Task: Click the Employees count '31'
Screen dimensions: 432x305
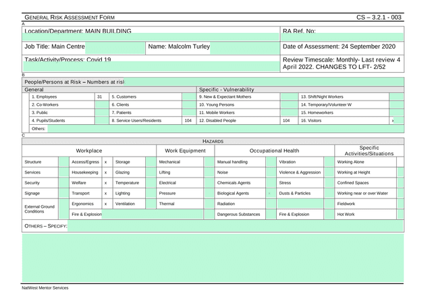Action: point(99,96)
